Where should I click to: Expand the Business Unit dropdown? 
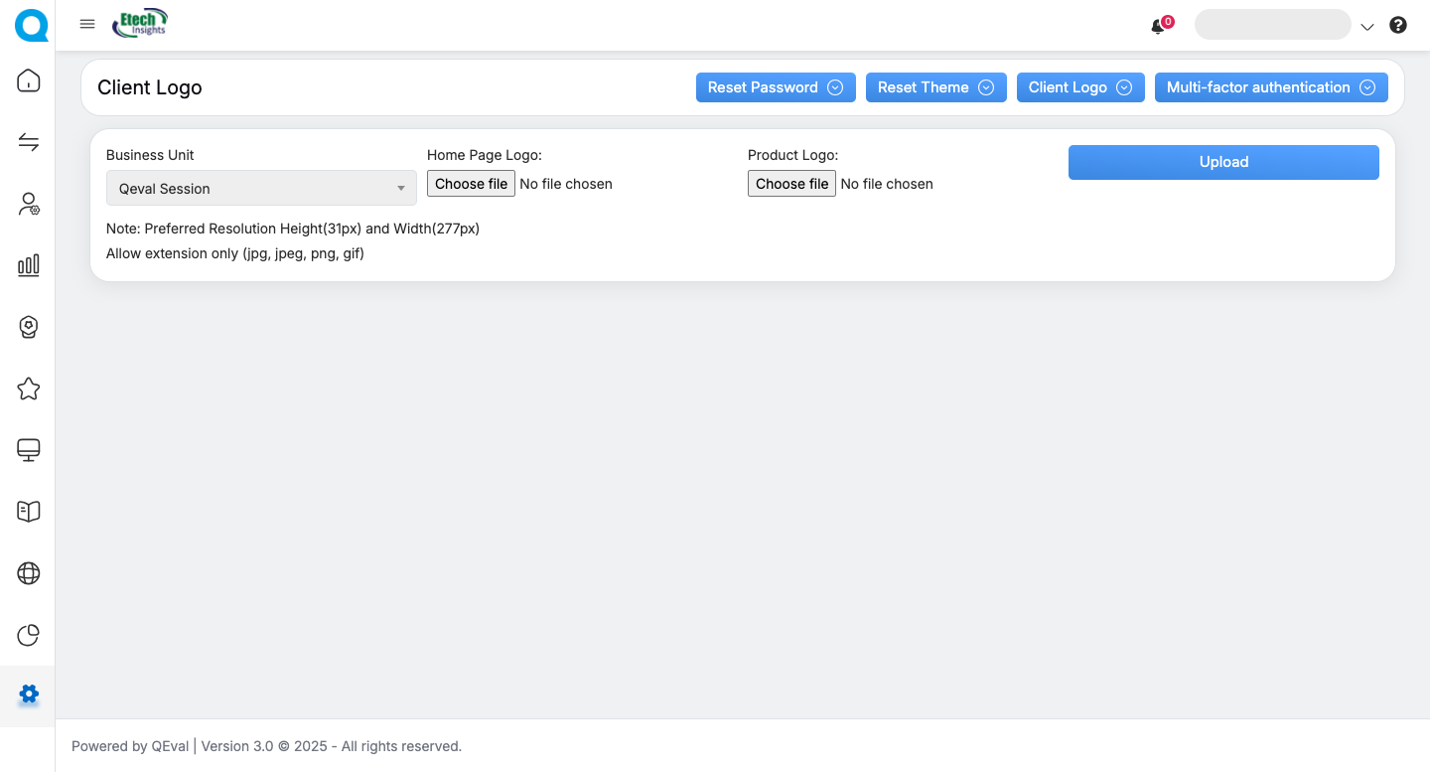click(261, 188)
